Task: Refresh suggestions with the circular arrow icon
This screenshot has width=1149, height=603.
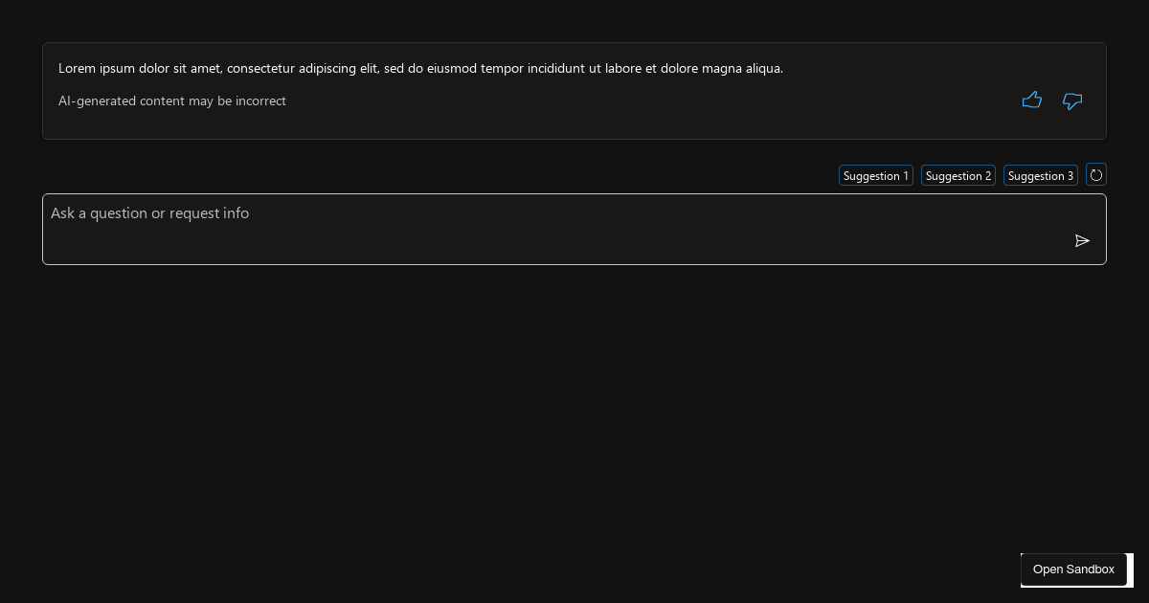Action: [x=1096, y=175]
